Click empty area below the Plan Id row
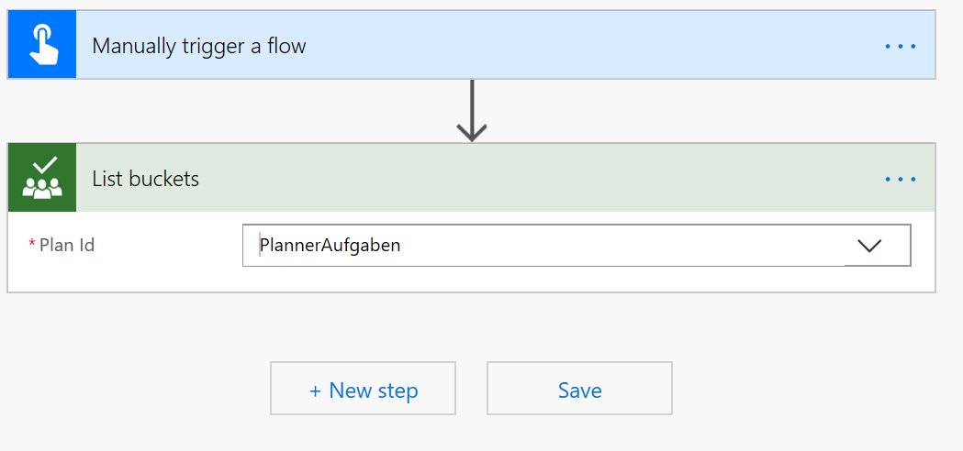 coord(459,280)
